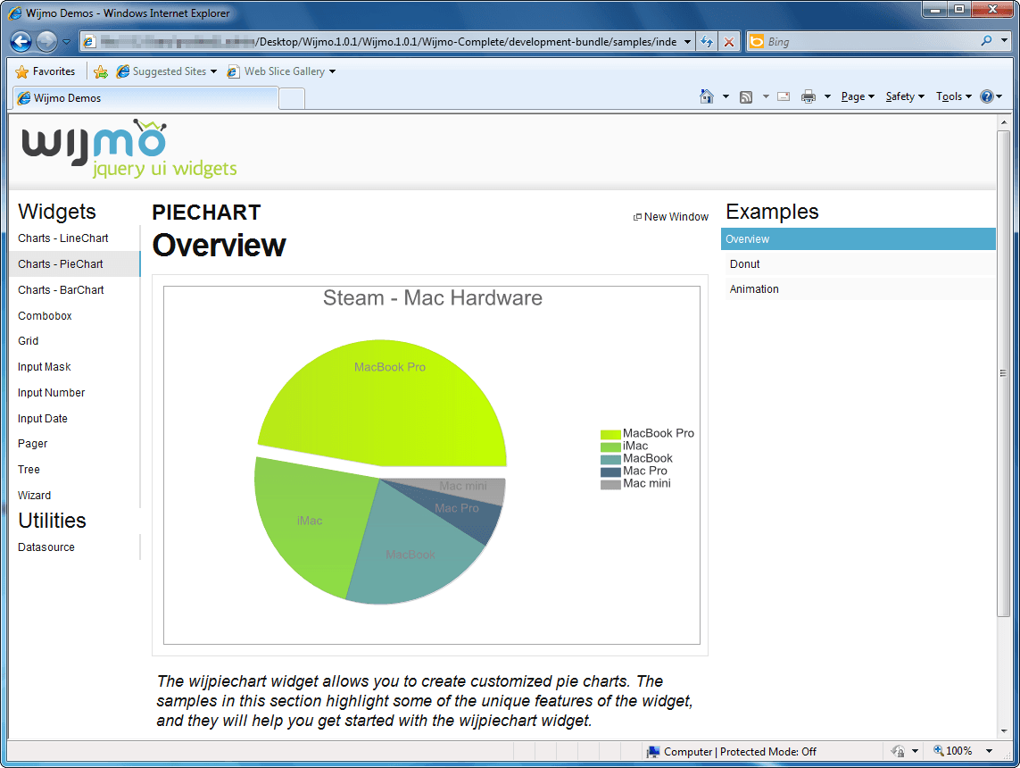Open sample in New Window link
This screenshot has width=1020, height=768.
coord(671,217)
